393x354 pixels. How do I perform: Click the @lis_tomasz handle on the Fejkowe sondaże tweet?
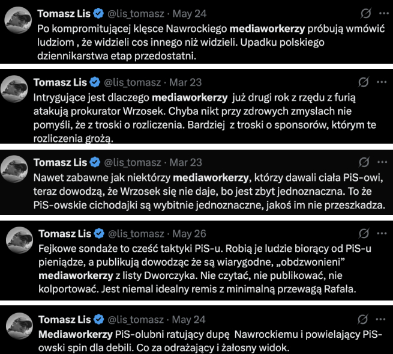pyautogui.click(x=136, y=234)
